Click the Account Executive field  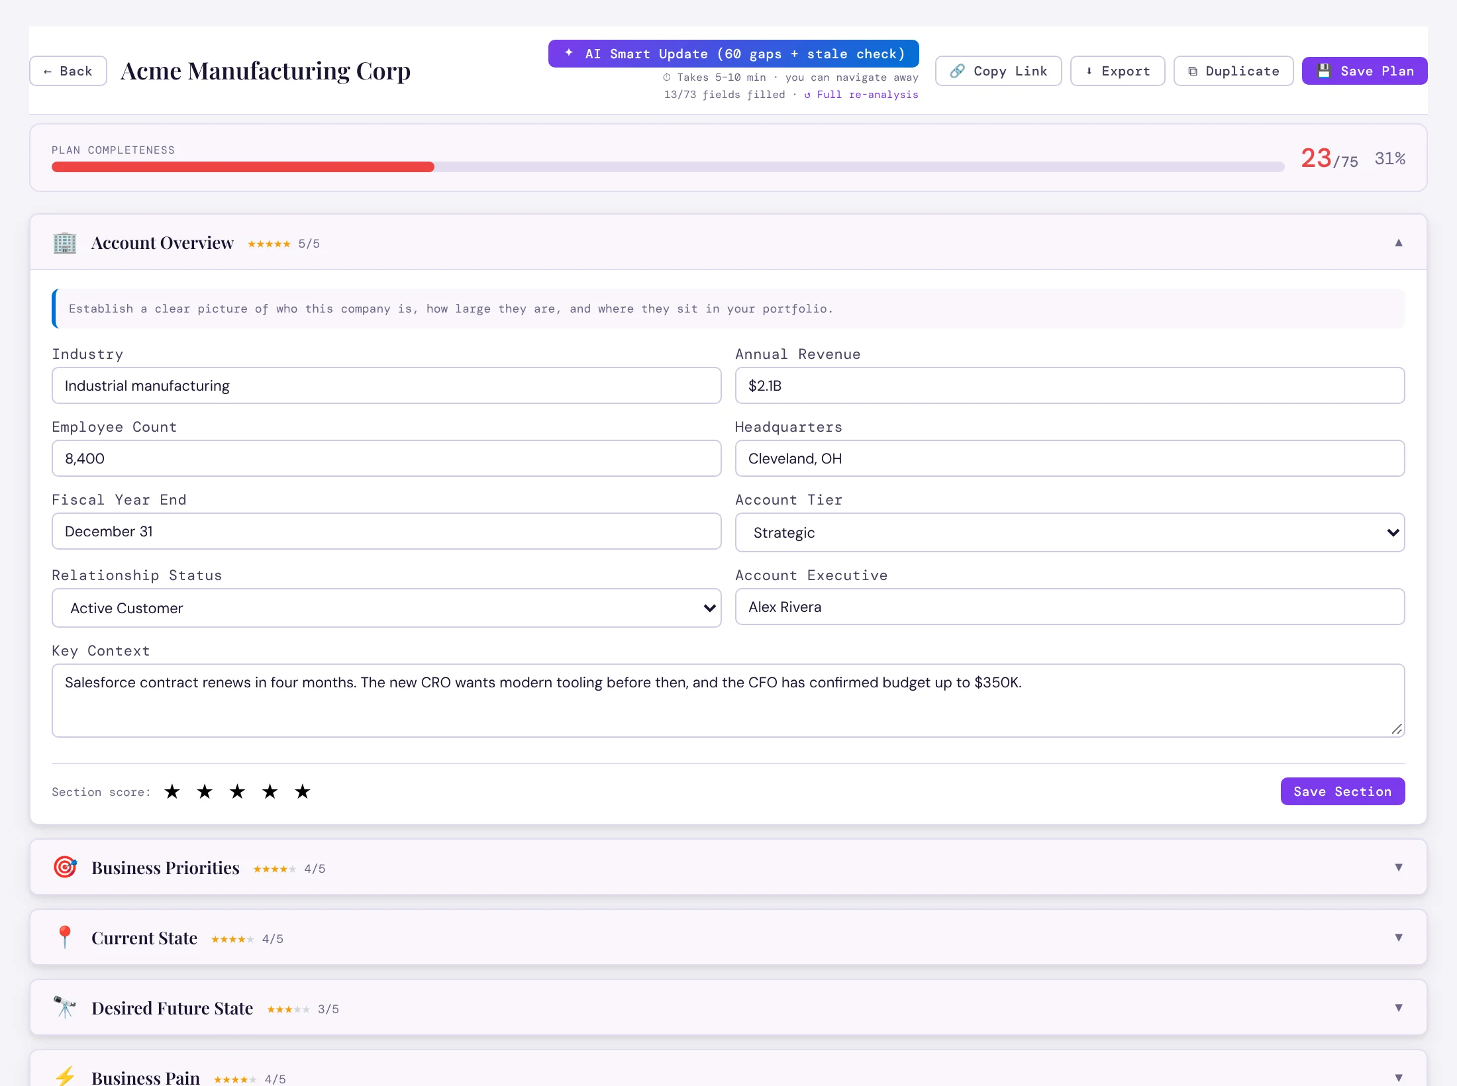click(1070, 607)
